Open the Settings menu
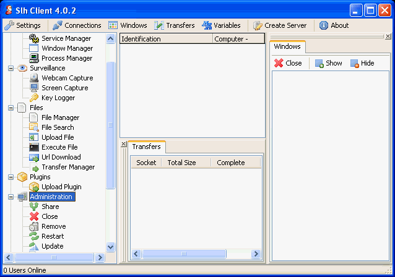This screenshot has height=277, width=395. [x=23, y=25]
